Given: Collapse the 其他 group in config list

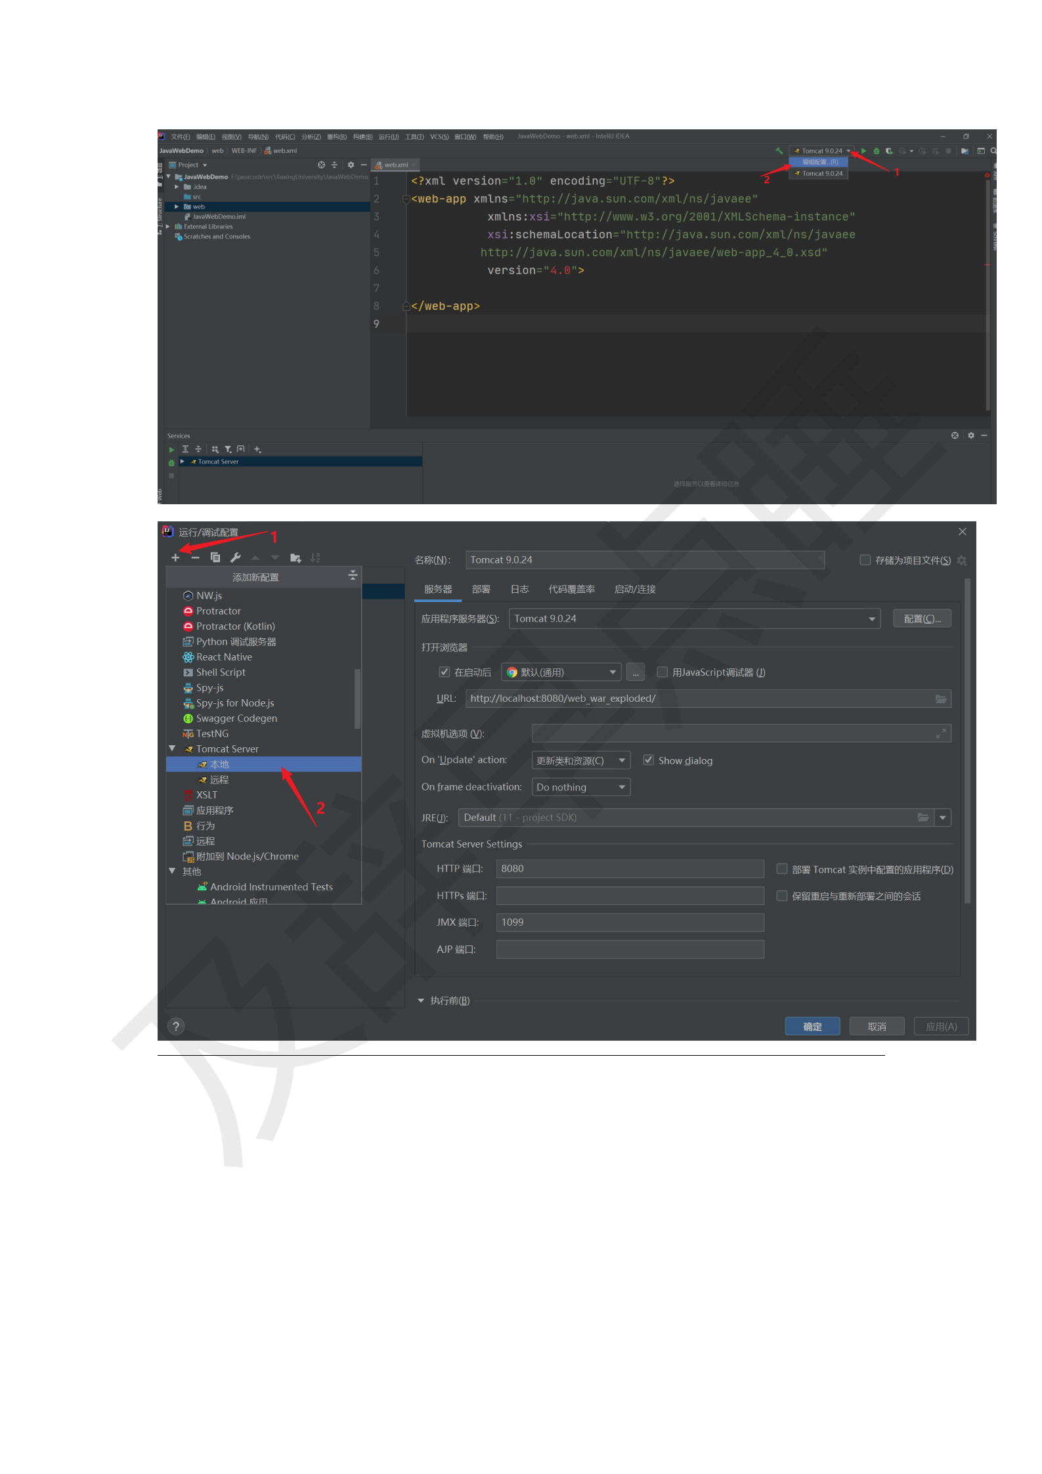Looking at the screenshot, I should [x=172, y=871].
